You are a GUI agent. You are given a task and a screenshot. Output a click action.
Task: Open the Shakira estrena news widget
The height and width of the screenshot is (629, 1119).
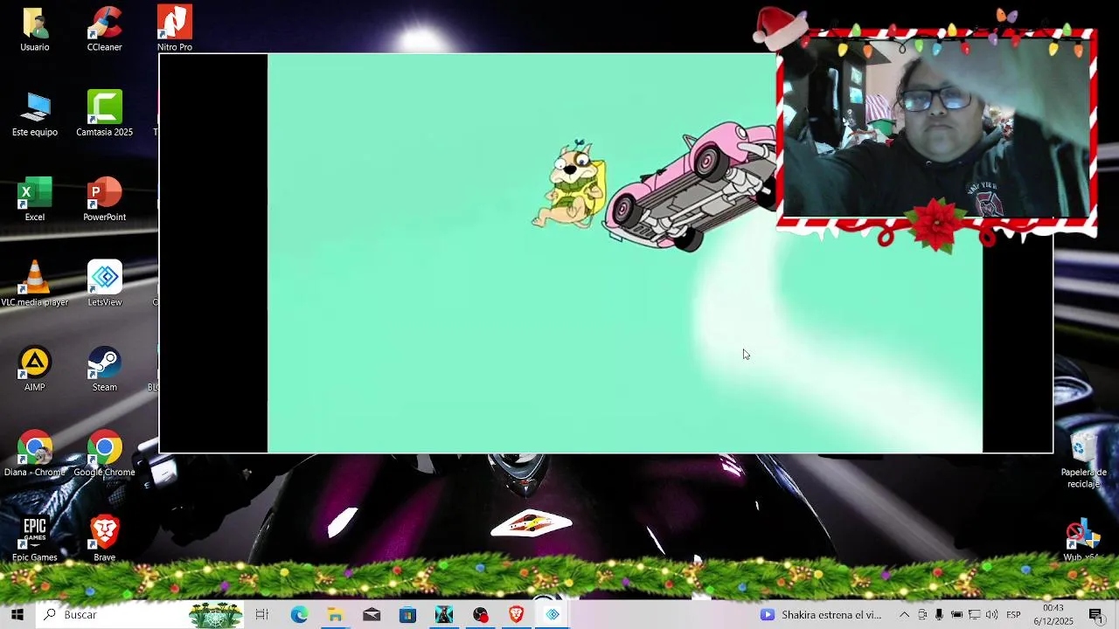click(820, 615)
